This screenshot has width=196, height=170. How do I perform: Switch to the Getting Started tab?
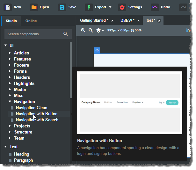click(x=94, y=20)
